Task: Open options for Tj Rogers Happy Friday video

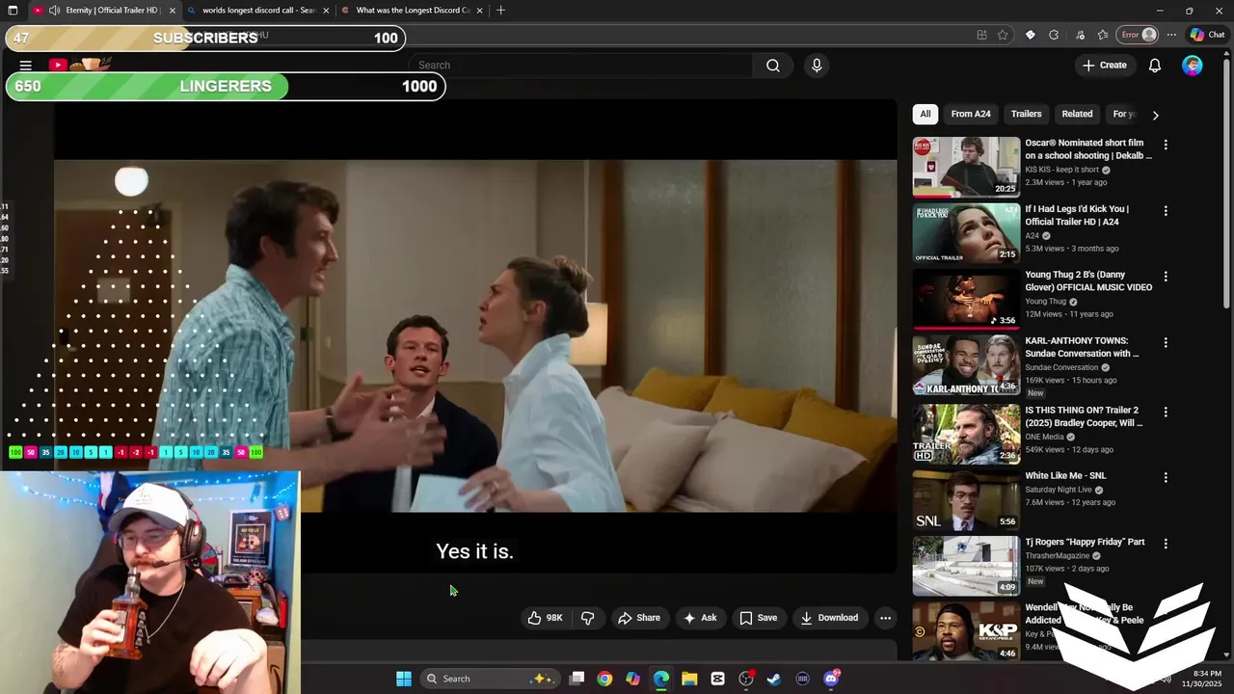Action: [x=1166, y=544]
